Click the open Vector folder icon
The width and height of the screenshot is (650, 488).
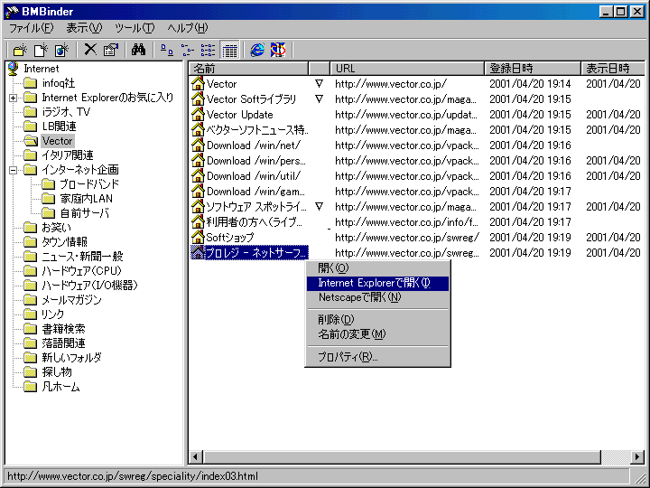pyautogui.click(x=31, y=141)
